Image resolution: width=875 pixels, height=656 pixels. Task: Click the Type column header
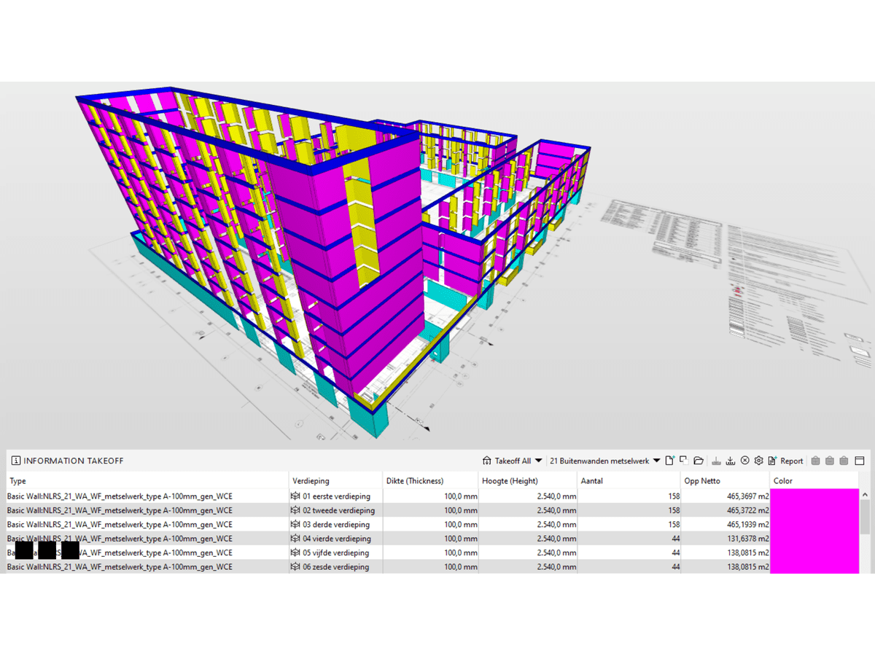17,480
